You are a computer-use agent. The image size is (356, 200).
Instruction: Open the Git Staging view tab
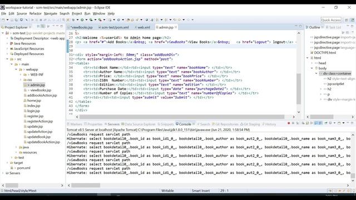point(250,124)
